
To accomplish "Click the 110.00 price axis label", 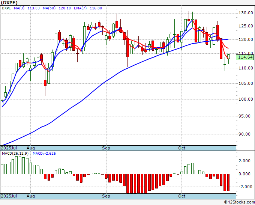I will [x=246, y=68].
